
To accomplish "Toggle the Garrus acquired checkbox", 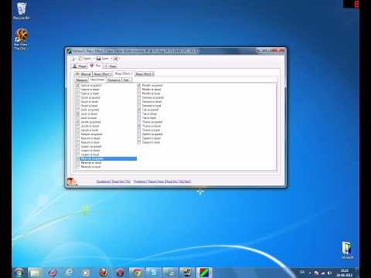I will [77, 85].
